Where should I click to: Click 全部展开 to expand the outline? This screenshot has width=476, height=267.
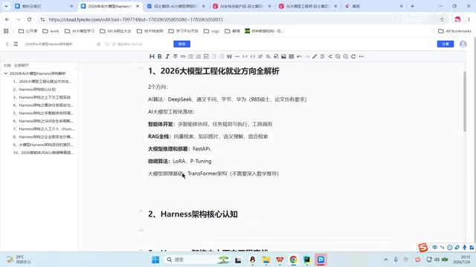(22, 65)
